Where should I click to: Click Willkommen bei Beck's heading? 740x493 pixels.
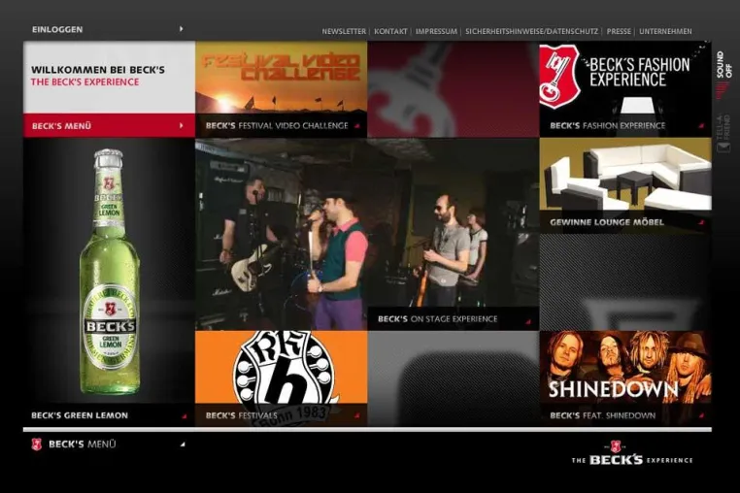98,70
